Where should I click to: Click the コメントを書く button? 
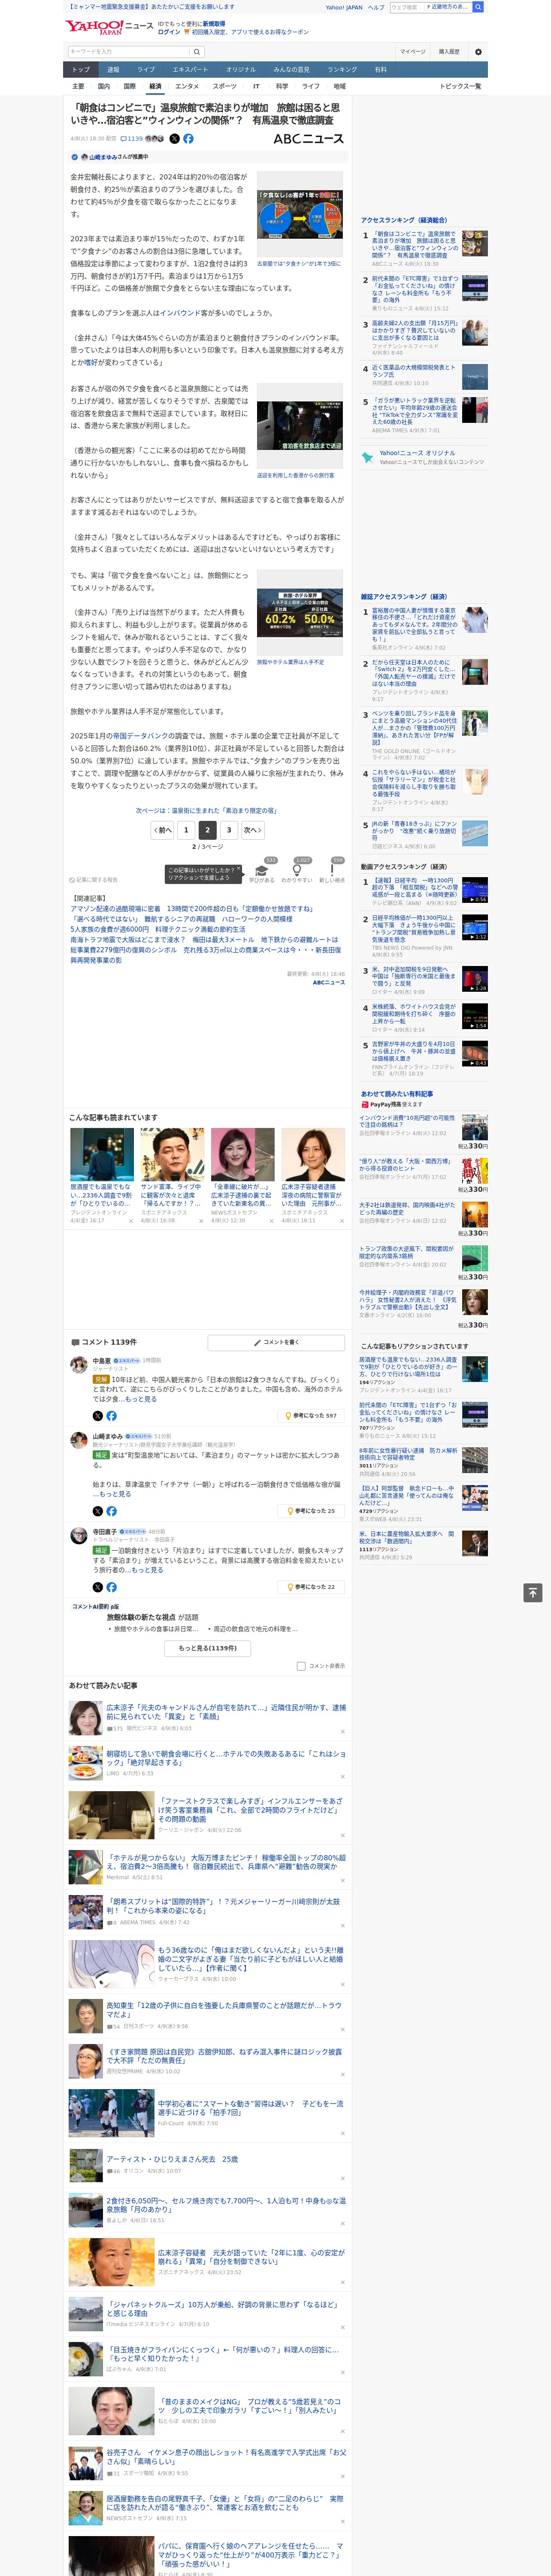pos(276,1342)
